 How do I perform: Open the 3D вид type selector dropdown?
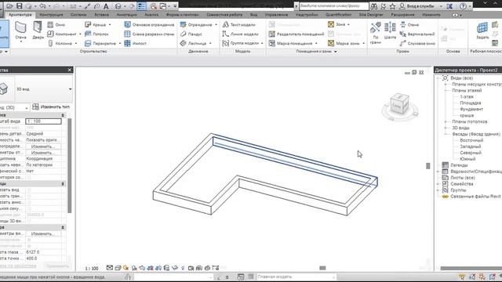point(71,89)
